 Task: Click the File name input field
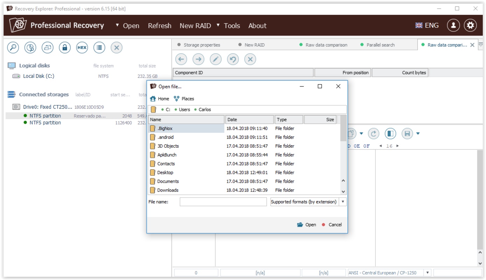(223, 202)
